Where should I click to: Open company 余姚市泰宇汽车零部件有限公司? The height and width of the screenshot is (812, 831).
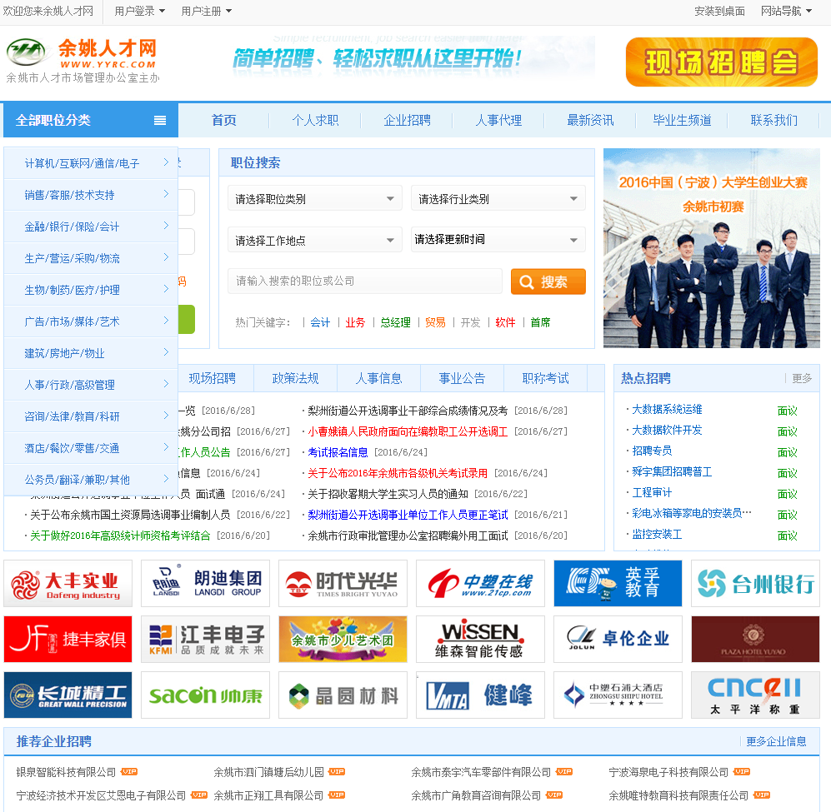(481, 772)
